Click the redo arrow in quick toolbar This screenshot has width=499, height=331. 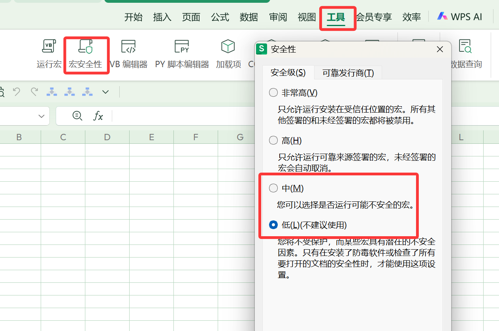[34, 92]
